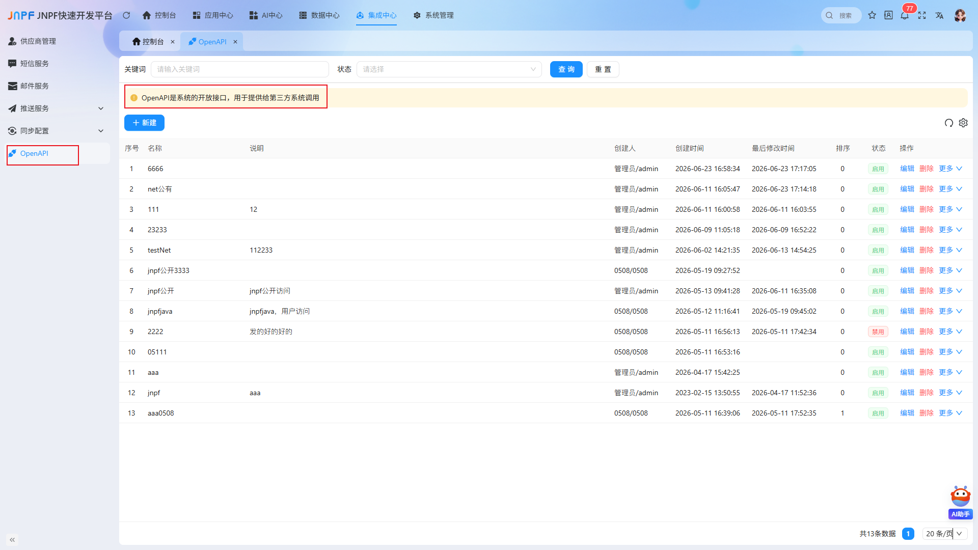
Task: Open the user avatar menu
Action: pyautogui.click(x=960, y=15)
